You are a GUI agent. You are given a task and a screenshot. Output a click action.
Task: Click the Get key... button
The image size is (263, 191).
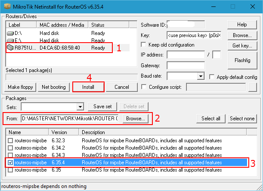tap(242, 46)
